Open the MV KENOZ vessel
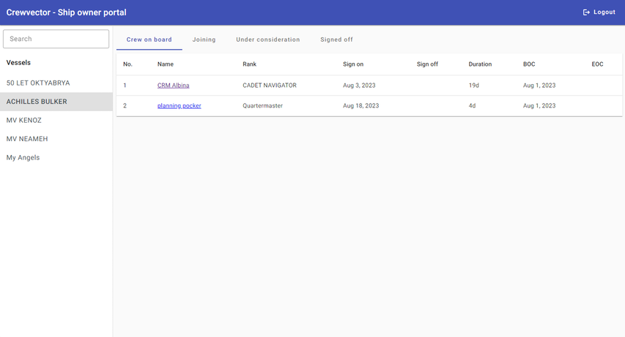 pyautogui.click(x=24, y=120)
